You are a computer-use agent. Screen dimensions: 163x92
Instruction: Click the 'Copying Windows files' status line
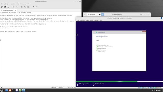pyautogui.click(x=103, y=45)
